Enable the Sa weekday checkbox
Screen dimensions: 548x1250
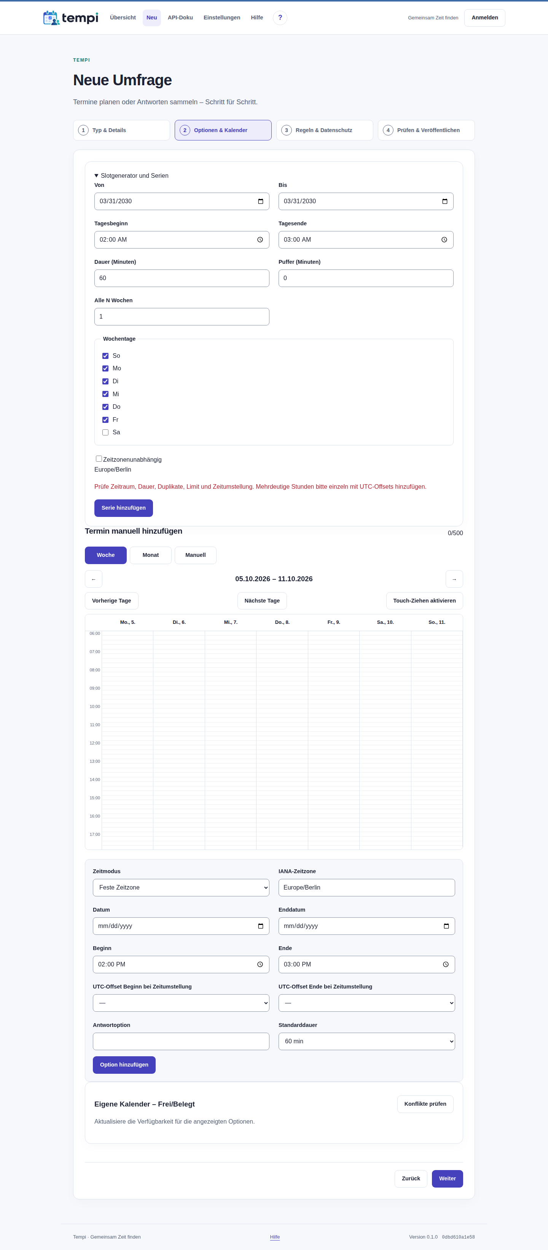105,432
